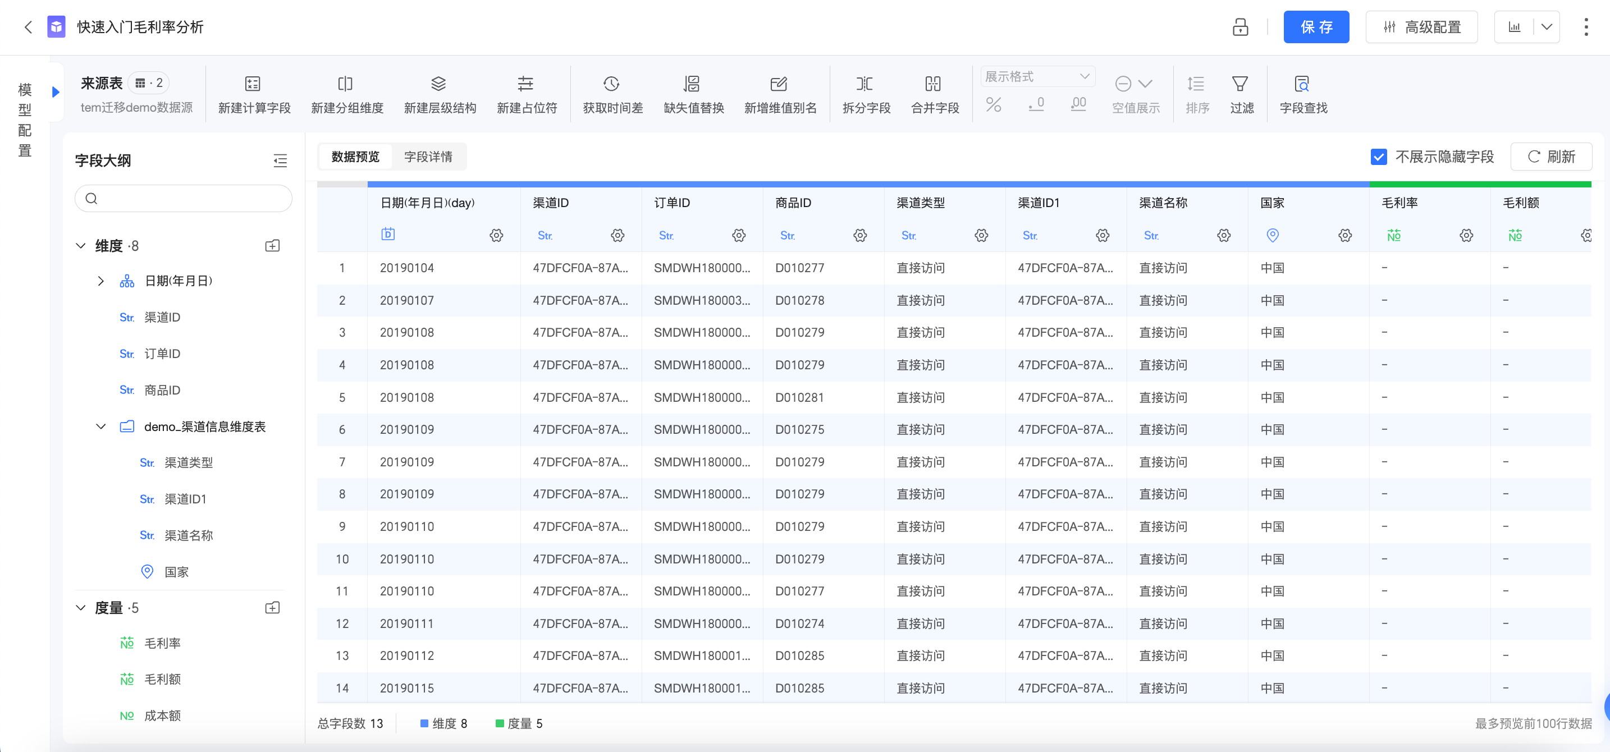Select 成本额 measure in the field outline
Viewport: 1610px width, 752px height.
coord(162,716)
